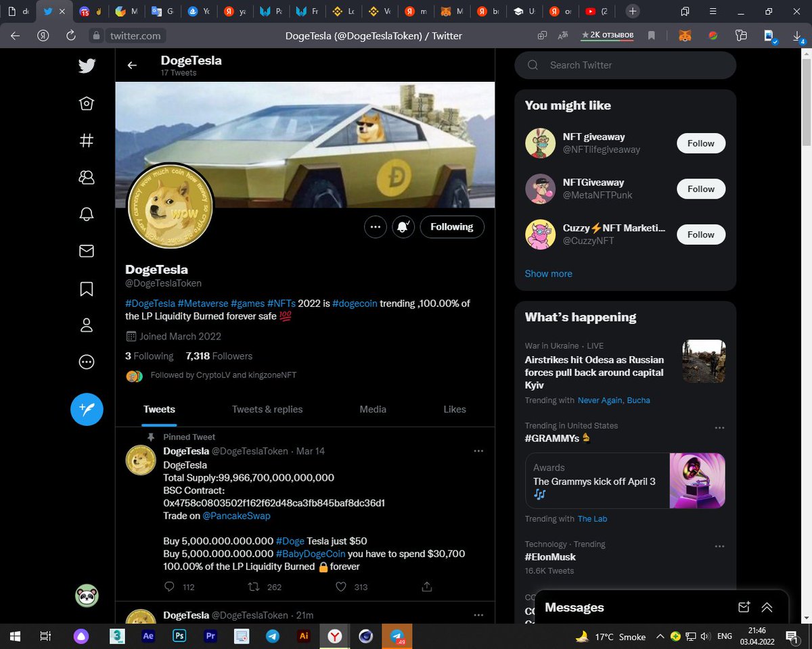Go to Twitter home via bird logo
812x649 pixels.
pos(87,66)
